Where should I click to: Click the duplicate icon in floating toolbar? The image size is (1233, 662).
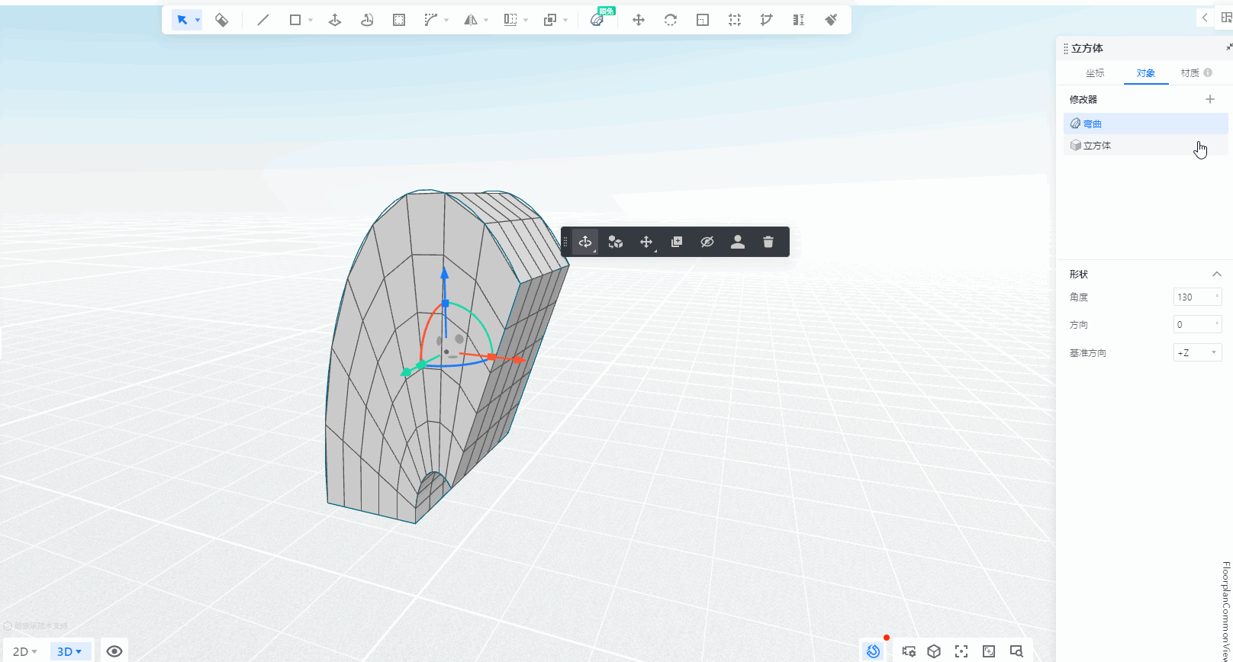676,242
